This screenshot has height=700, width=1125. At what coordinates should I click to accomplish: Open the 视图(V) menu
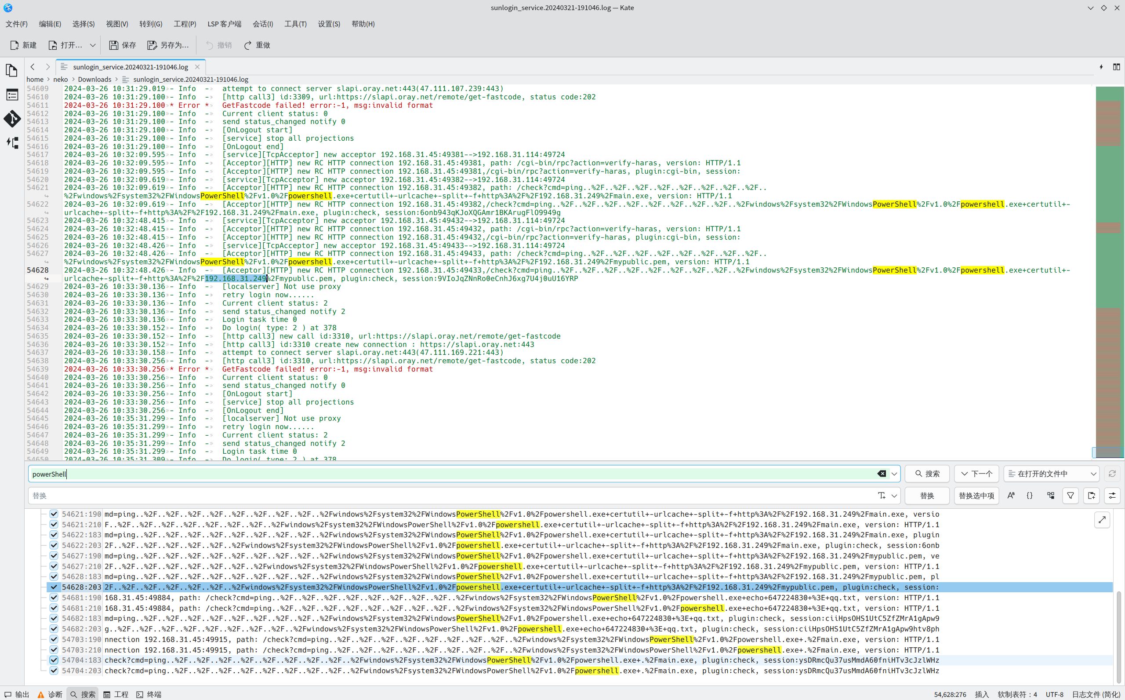tap(116, 24)
